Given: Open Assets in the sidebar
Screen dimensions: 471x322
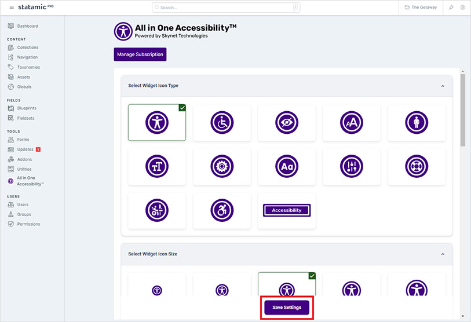Looking at the screenshot, I should pos(19,77).
